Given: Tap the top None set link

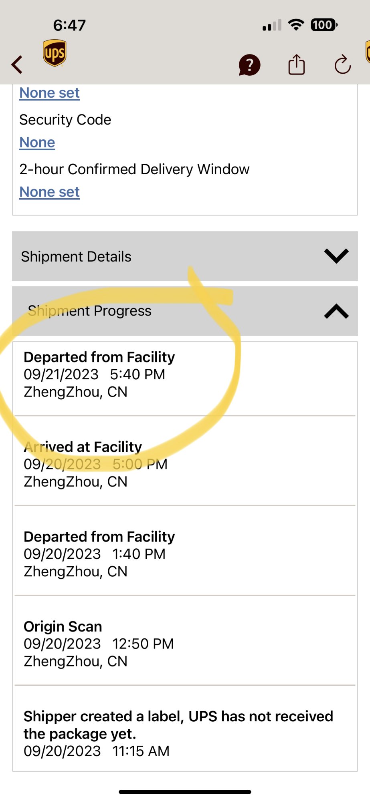Looking at the screenshot, I should click(50, 93).
